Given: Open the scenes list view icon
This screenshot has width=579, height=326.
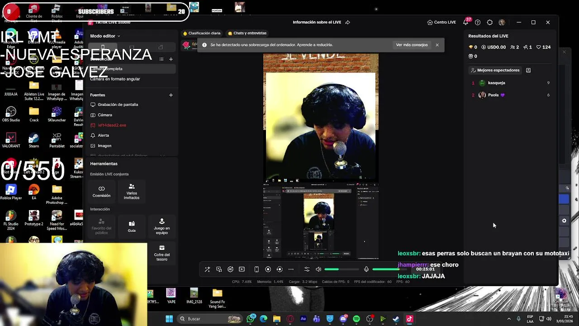Looking at the screenshot, I should 161,59.
